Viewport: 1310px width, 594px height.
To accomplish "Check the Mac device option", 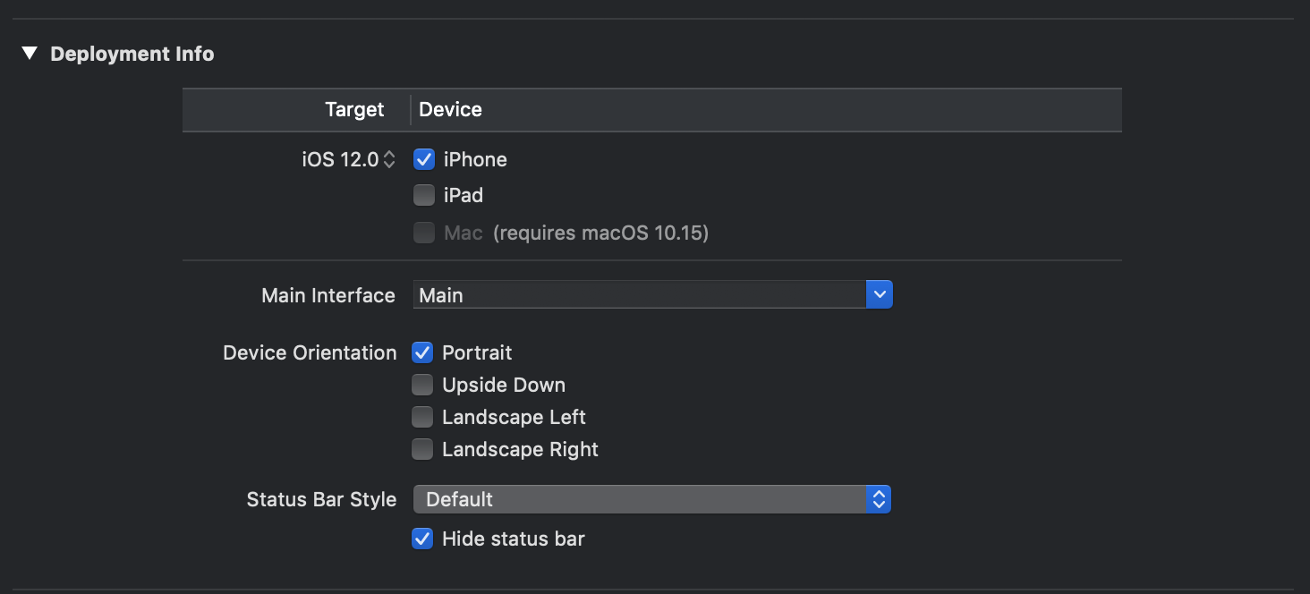I will pyautogui.click(x=422, y=233).
